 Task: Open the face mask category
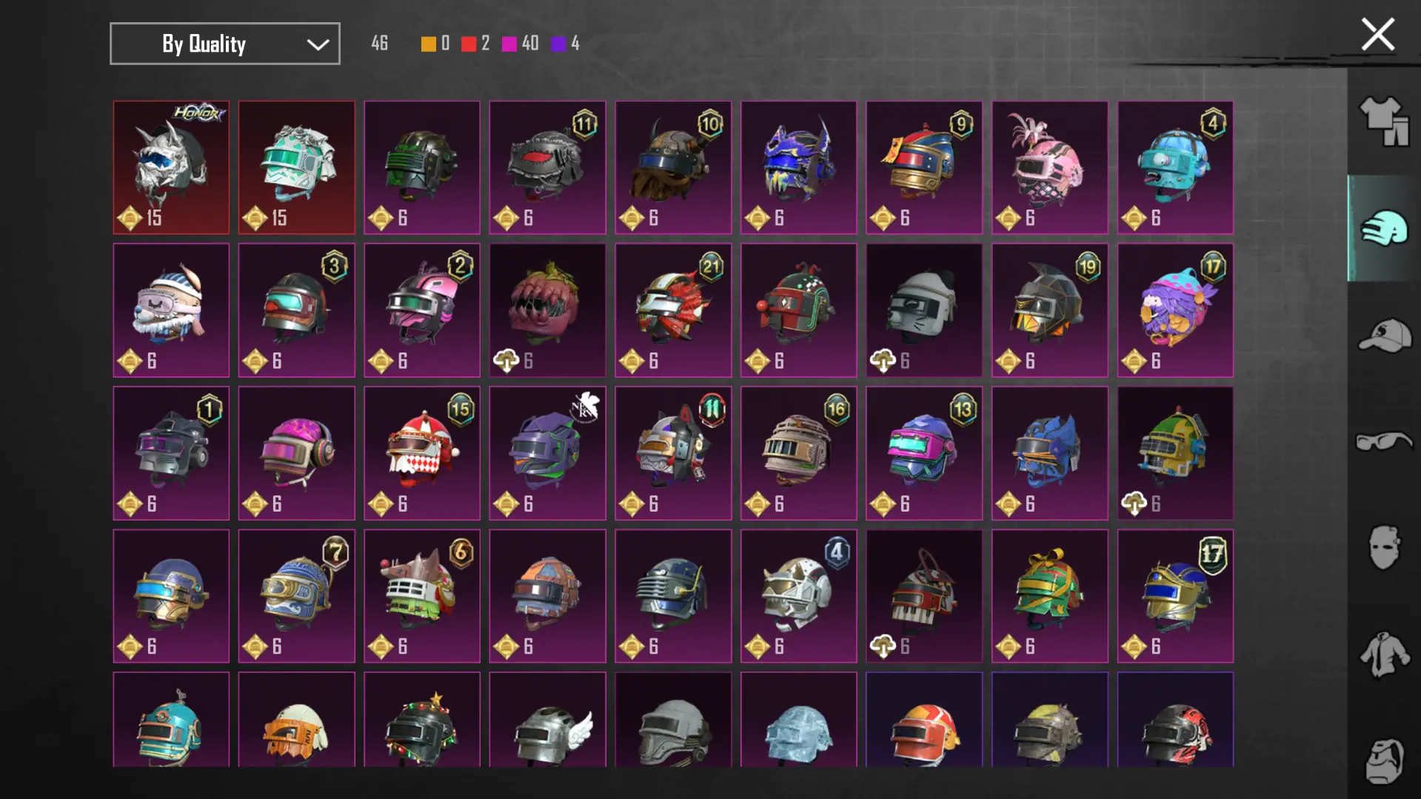point(1384,548)
